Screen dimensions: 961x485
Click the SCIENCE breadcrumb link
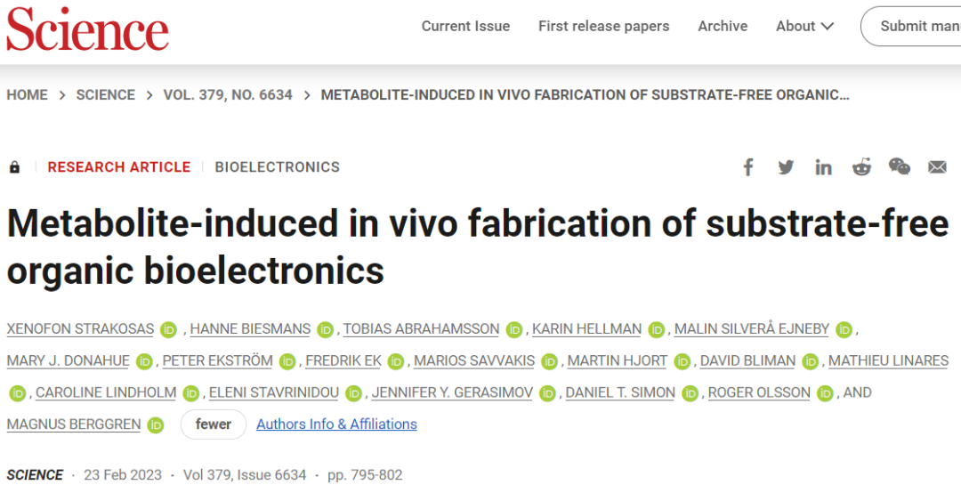pos(105,95)
